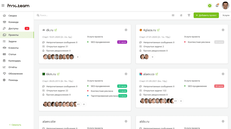Open aldo.ru settings gear
231x129 pixels.
click(x=223, y=121)
